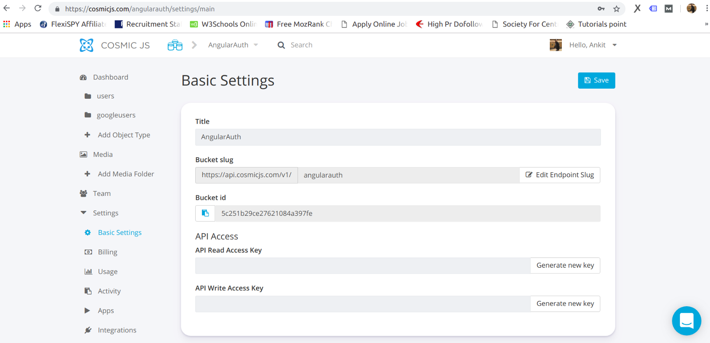Click the Cosmic JS logo icon

87,45
